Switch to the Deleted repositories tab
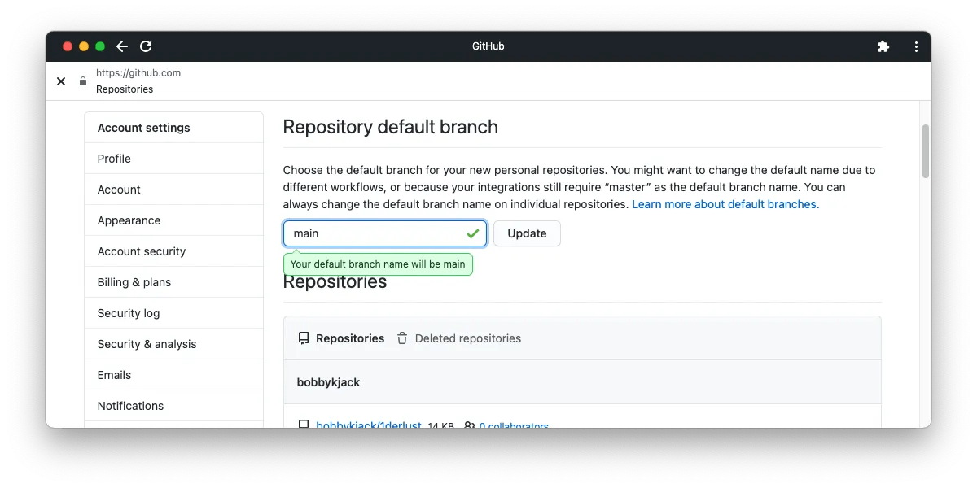The width and height of the screenshot is (977, 488). 467,338
